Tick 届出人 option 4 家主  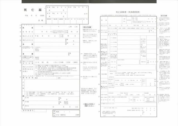[62, 92]
